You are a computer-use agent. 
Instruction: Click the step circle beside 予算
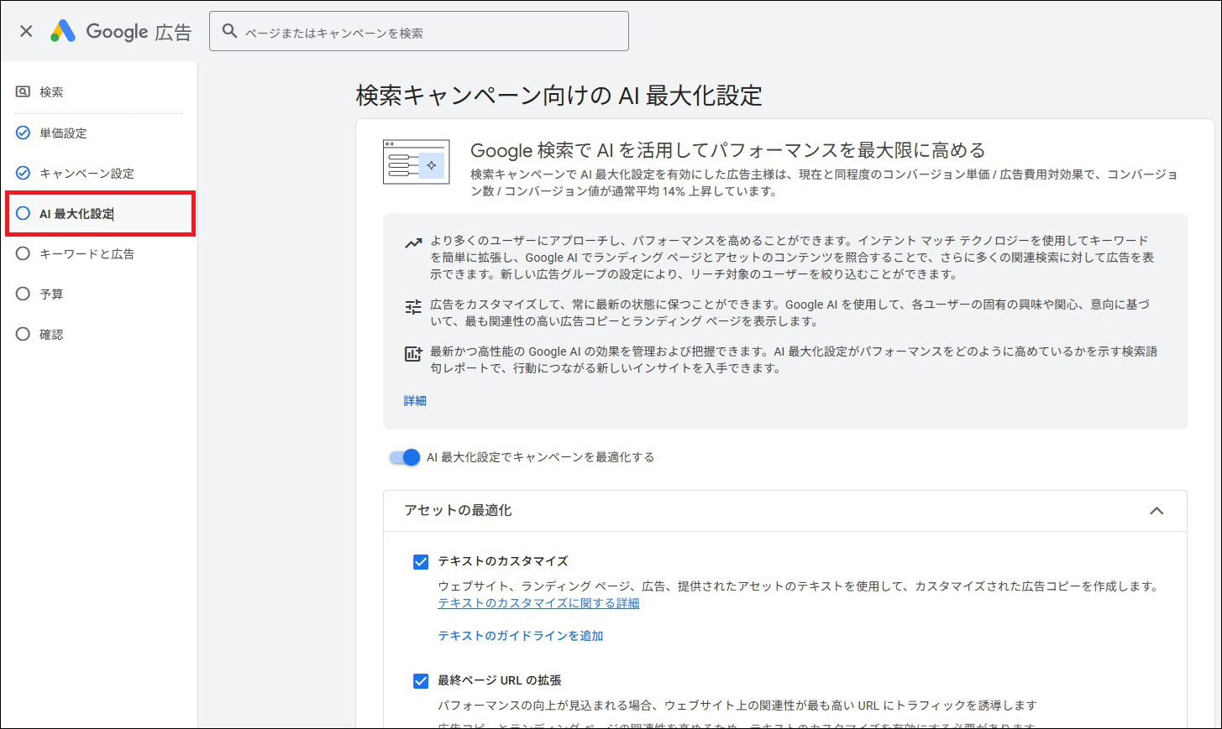(24, 294)
